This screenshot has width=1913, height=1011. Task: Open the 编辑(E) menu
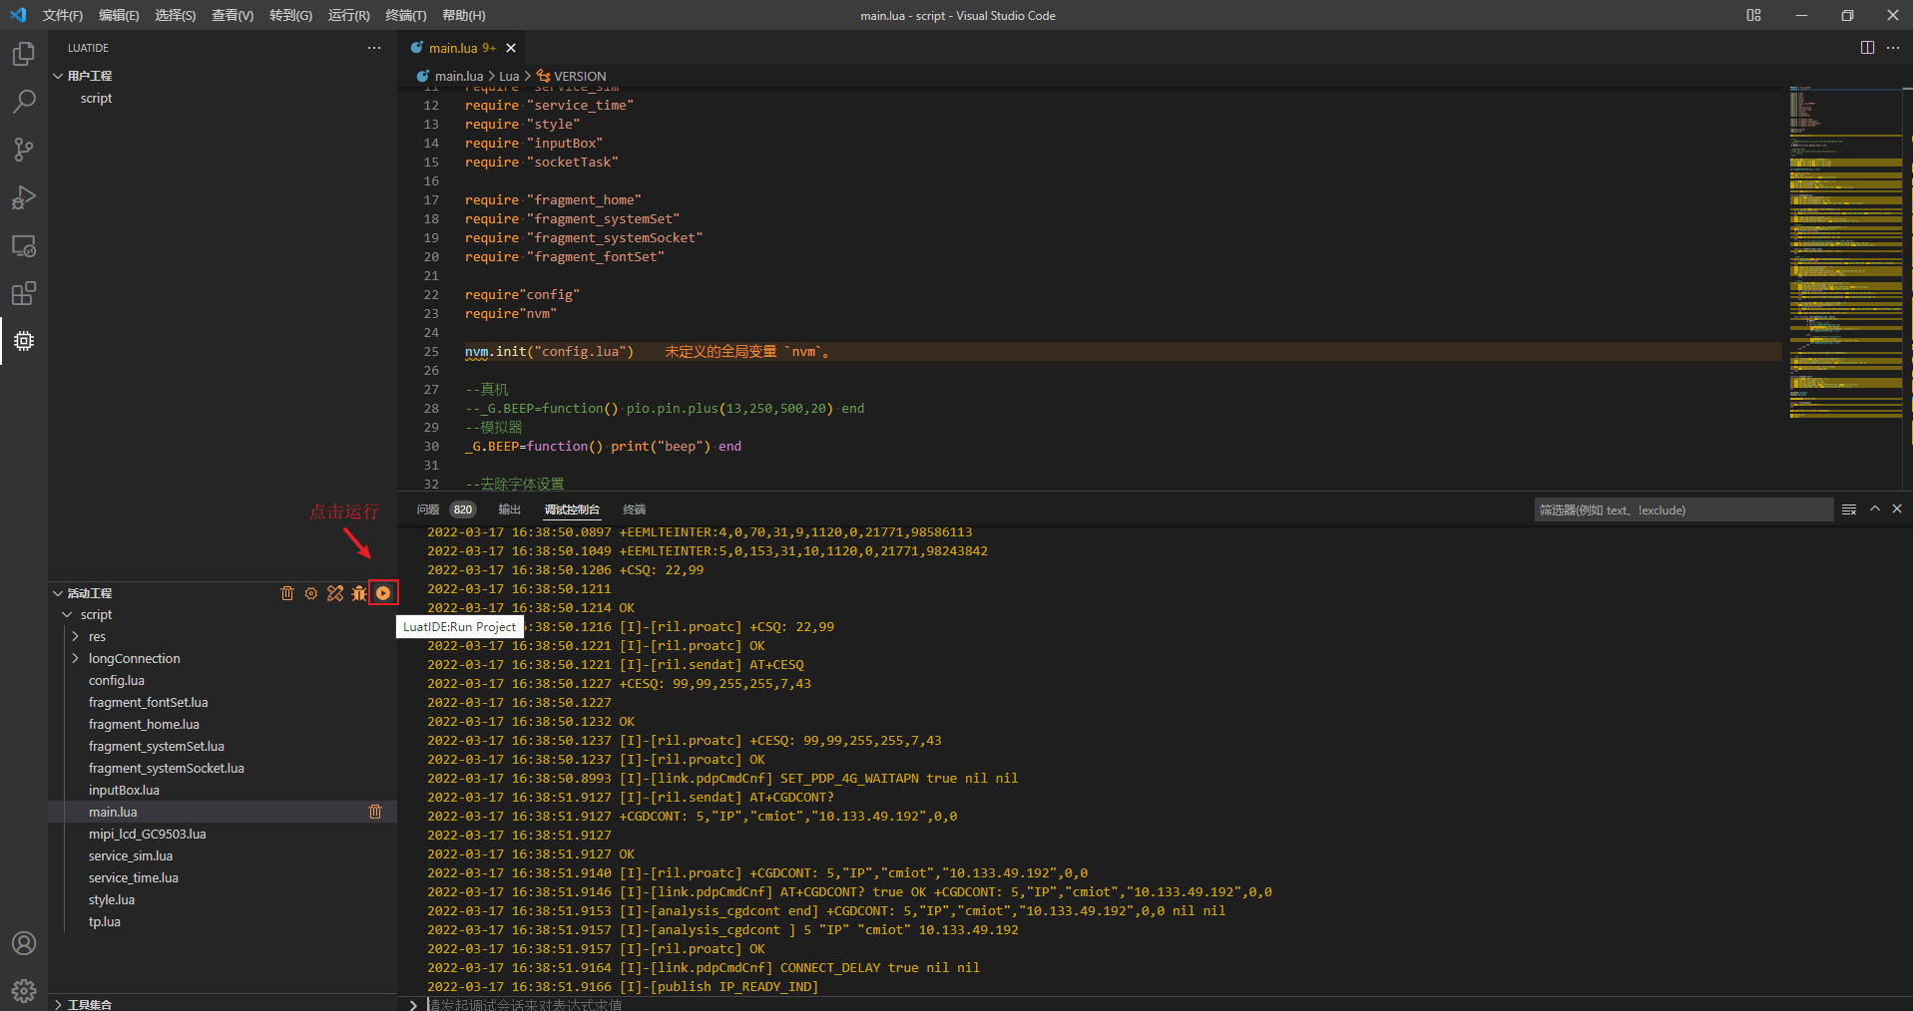(119, 15)
